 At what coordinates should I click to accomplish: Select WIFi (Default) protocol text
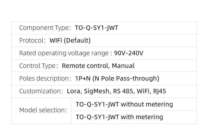point(70,40)
